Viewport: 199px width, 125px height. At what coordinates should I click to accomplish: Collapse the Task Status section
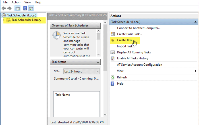click(98, 62)
